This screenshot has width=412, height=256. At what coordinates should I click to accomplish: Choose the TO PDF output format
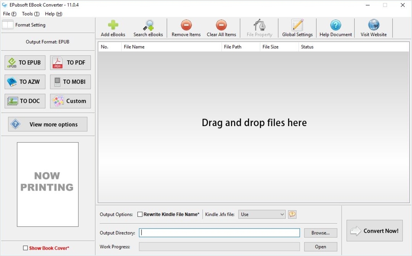[x=70, y=63]
